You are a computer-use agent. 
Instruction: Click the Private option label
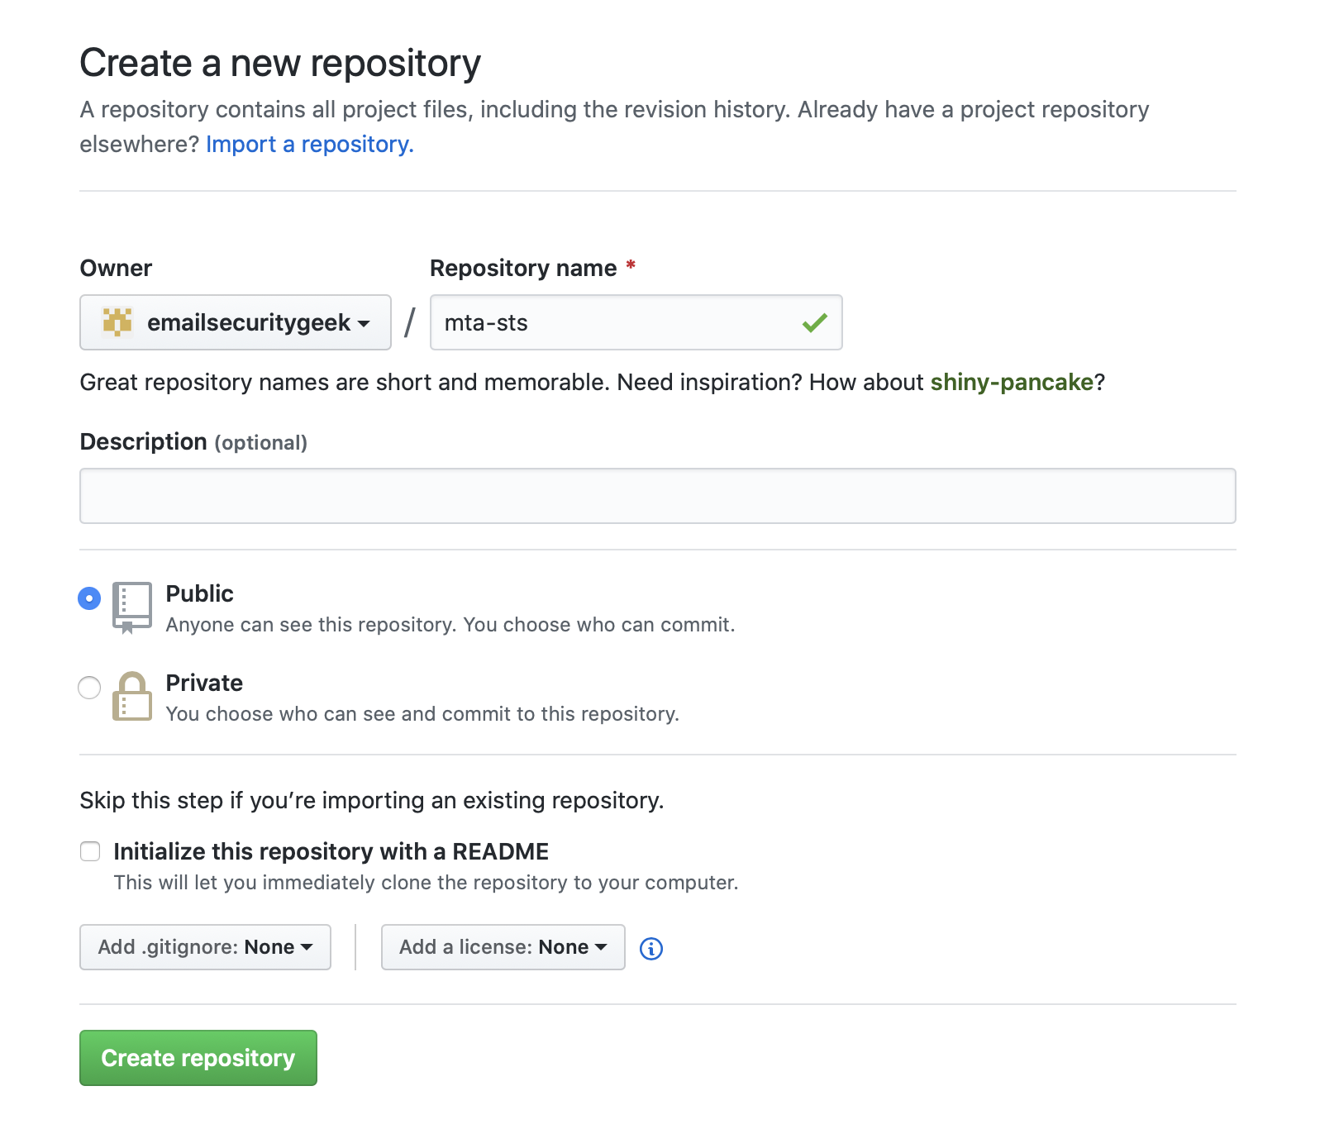point(204,683)
